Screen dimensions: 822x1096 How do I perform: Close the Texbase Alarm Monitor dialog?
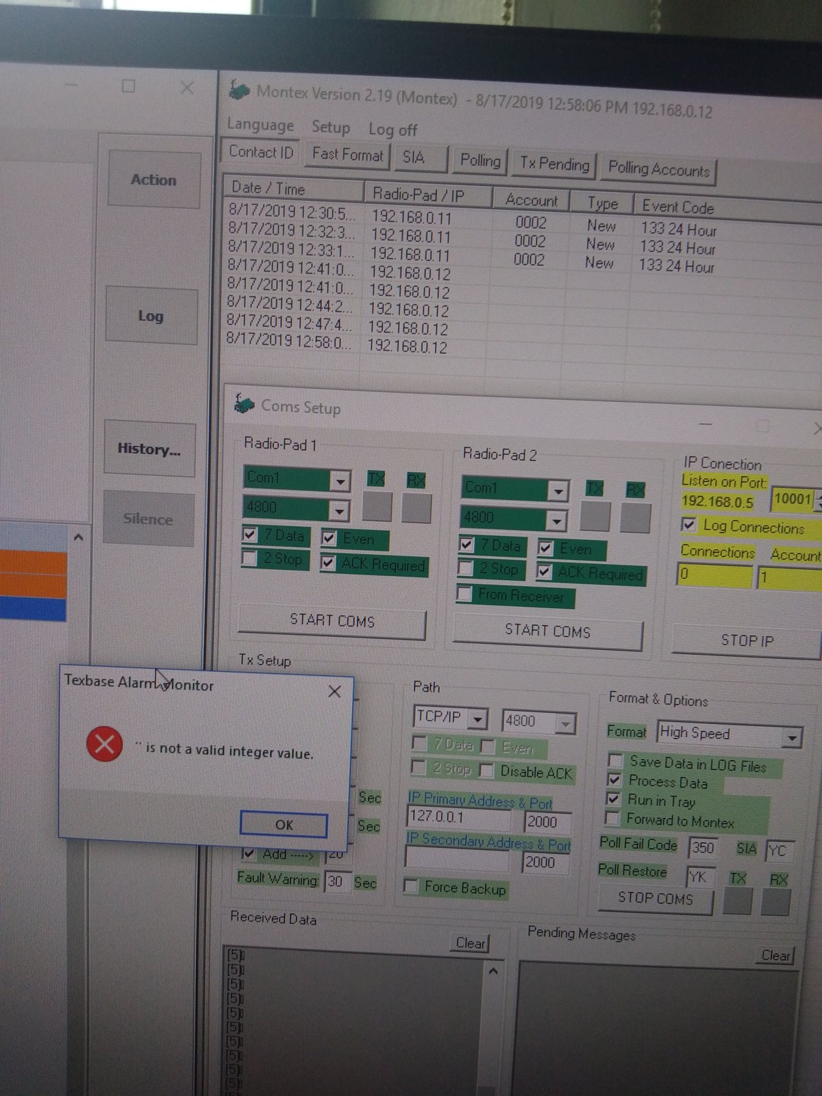334,691
